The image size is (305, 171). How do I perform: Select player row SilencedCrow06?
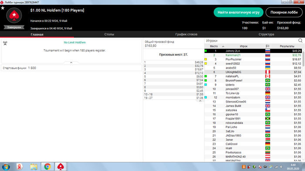click(253, 102)
